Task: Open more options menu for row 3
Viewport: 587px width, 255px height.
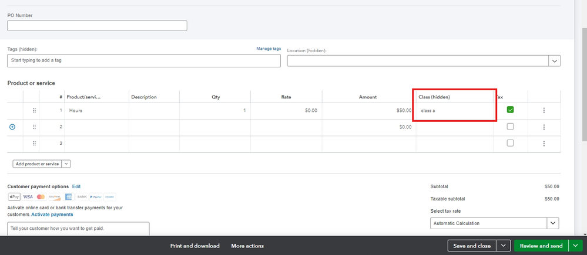Action: pyautogui.click(x=544, y=143)
